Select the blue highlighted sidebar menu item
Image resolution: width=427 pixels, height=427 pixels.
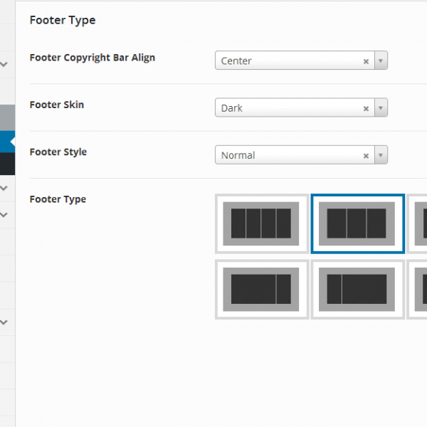click(6, 142)
